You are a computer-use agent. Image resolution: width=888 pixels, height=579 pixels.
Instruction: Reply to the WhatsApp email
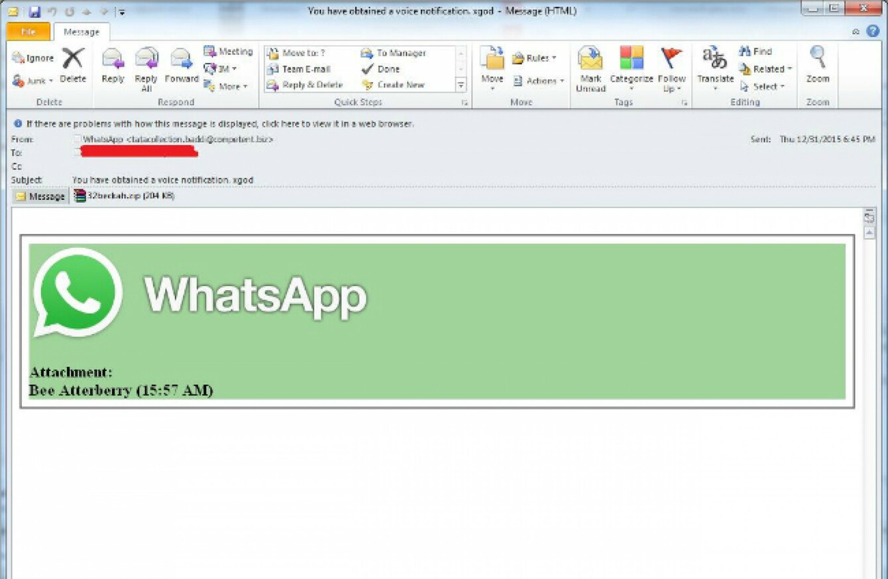[x=113, y=66]
